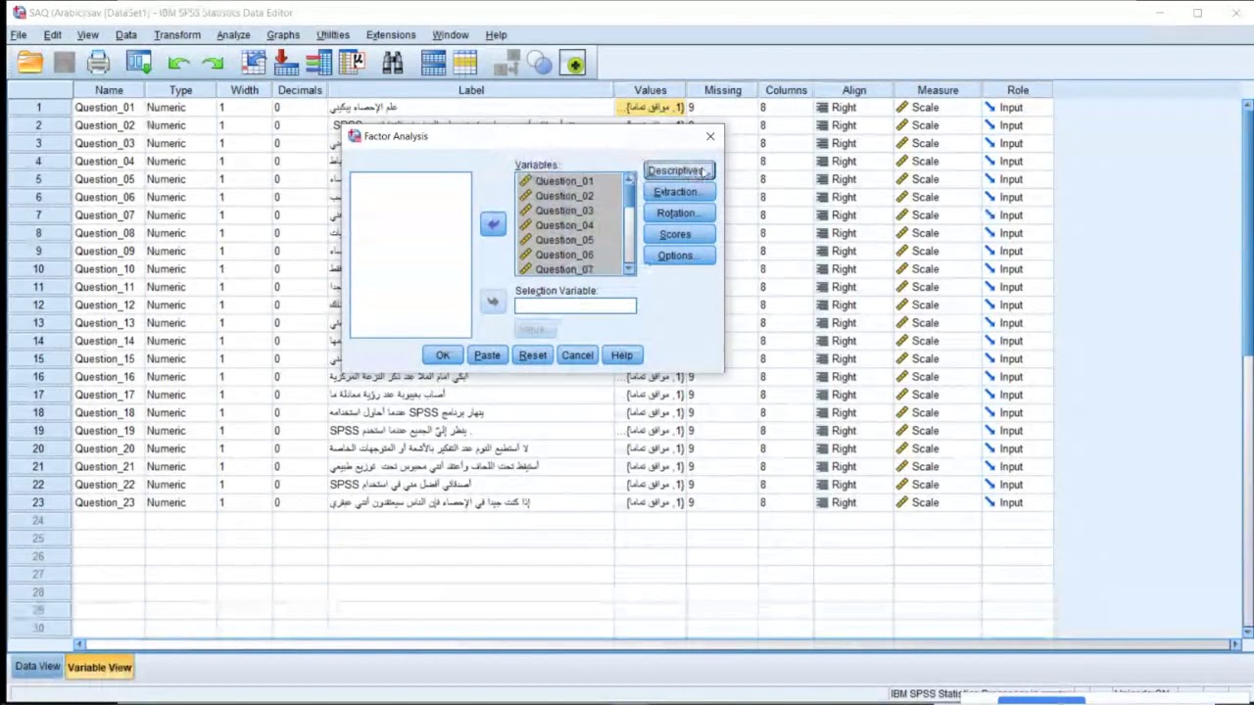Click the Paste button

pyautogui.click(x=487, y=355)
